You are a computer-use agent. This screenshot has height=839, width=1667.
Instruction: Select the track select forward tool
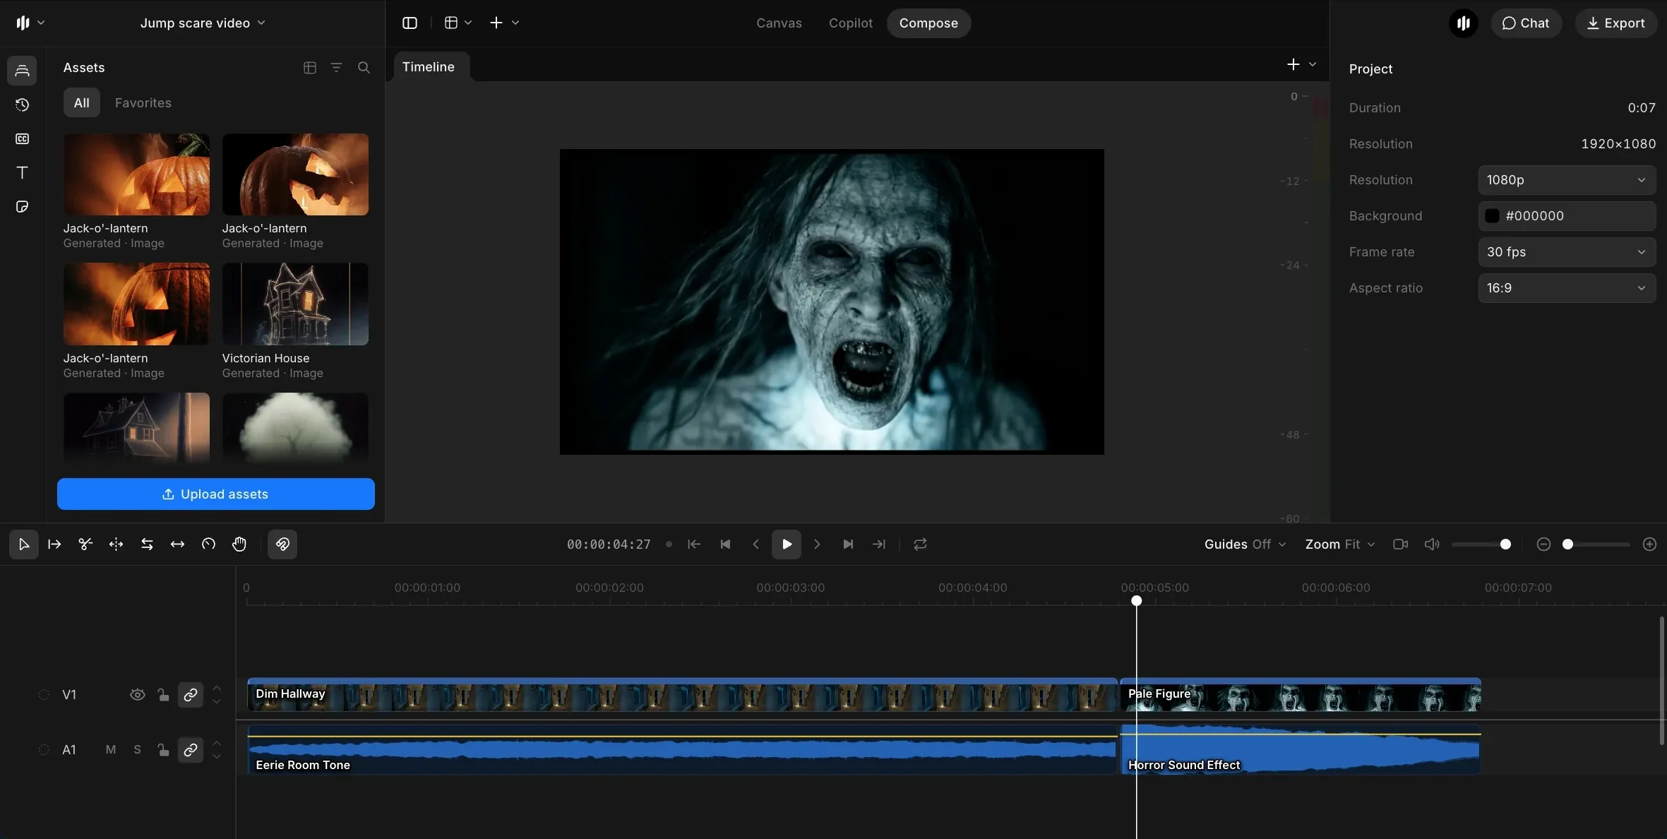pyautogui.click(x=54, y=544)
